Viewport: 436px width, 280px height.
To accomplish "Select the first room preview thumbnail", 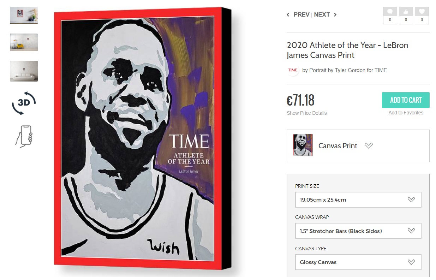I will coord(24,16).
